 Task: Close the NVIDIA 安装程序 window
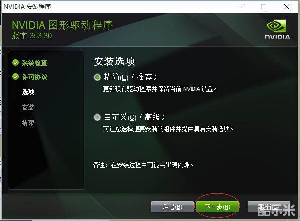(x=287, y=7)
